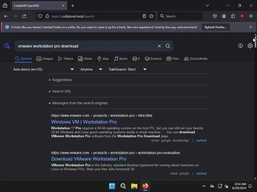Viewport: 257px width, 192px height.
Task: Switch to the Social Media tab
Action: 196,59
